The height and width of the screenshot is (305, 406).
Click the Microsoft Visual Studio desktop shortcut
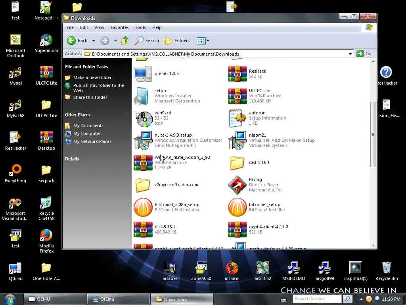(15, 209)
